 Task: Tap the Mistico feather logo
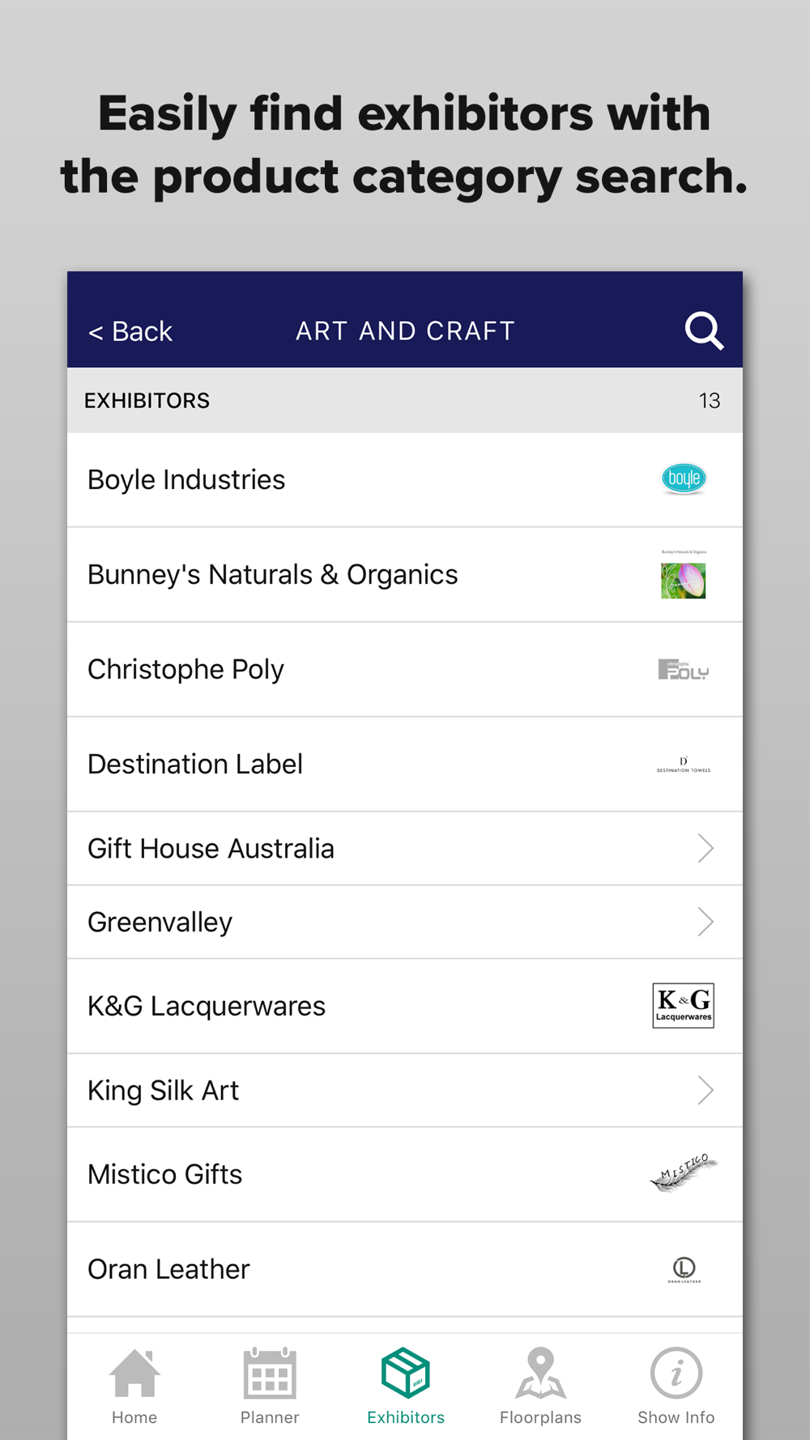tap(684, 1173)
